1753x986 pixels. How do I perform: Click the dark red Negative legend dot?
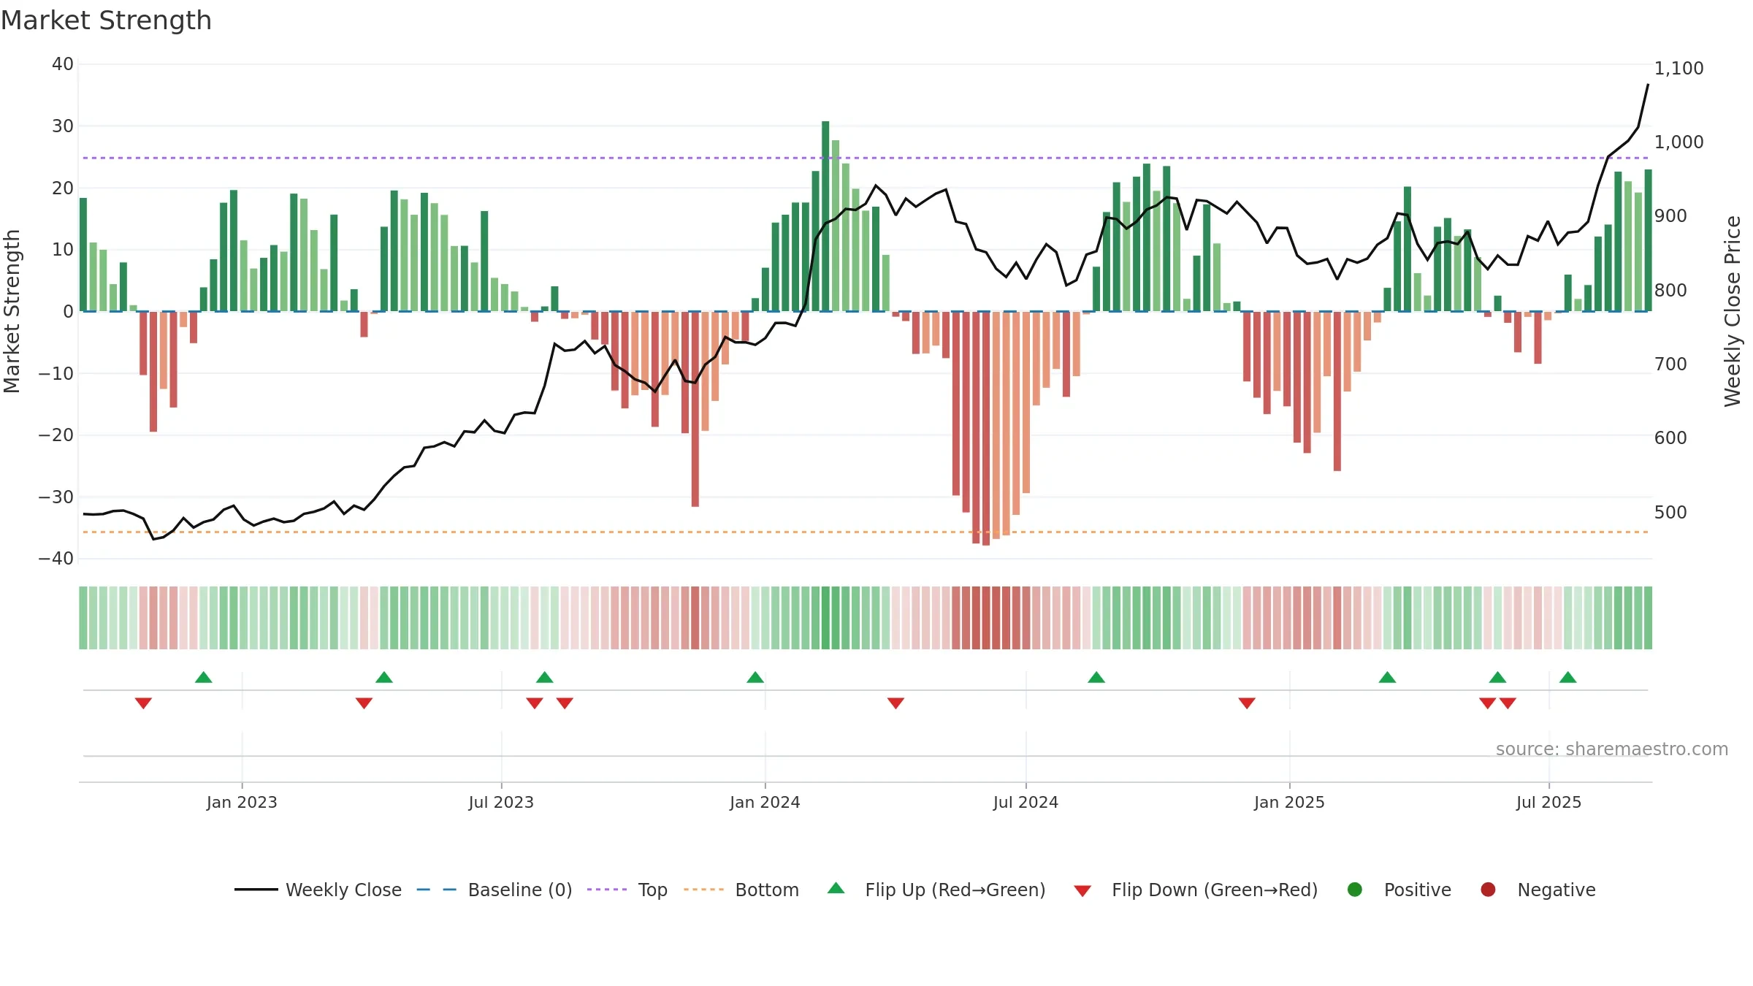click(1488, 890)
